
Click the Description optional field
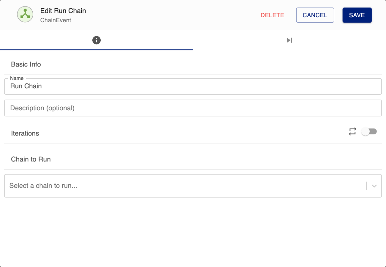(193, 108)
